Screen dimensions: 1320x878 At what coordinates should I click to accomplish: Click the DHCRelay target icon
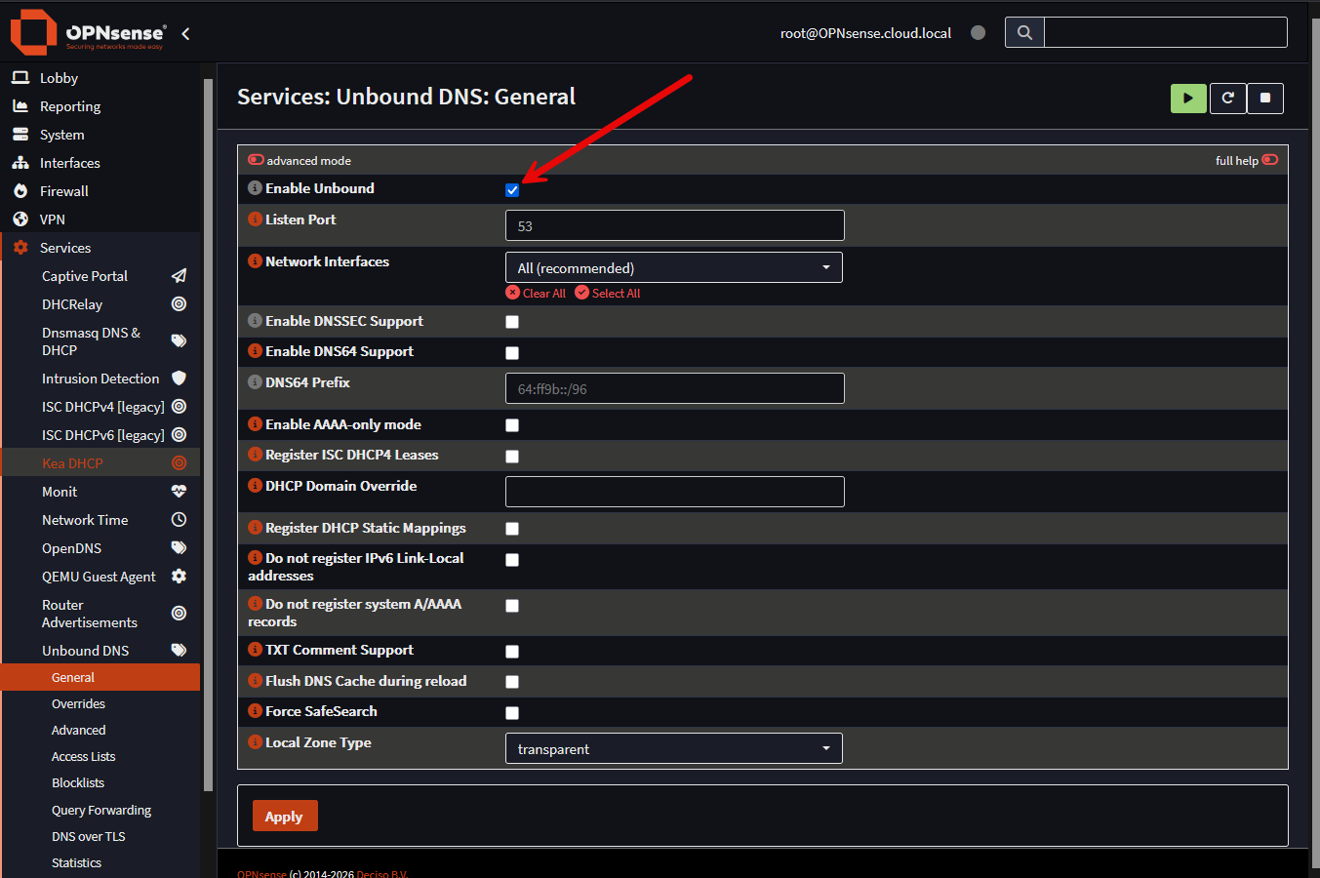179,304
